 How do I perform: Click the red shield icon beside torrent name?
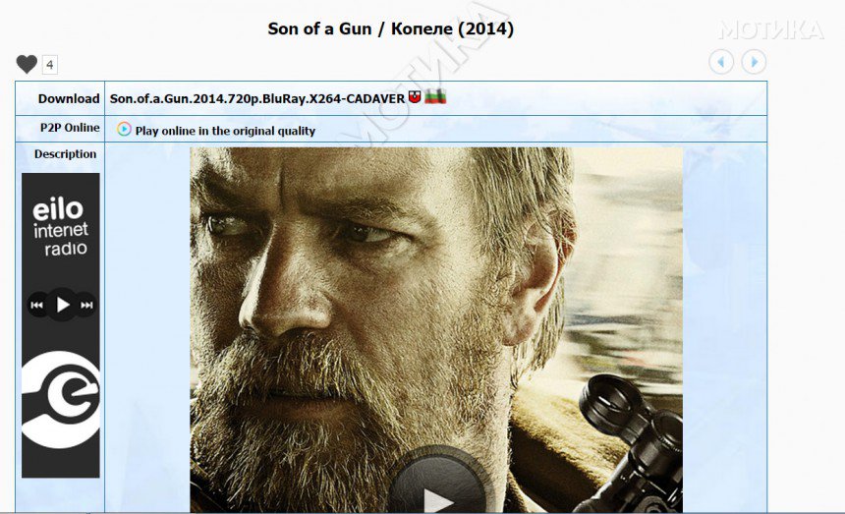(x=415, y=97)
